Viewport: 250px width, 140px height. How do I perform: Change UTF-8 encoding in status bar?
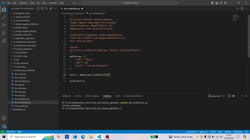point(212,132)
